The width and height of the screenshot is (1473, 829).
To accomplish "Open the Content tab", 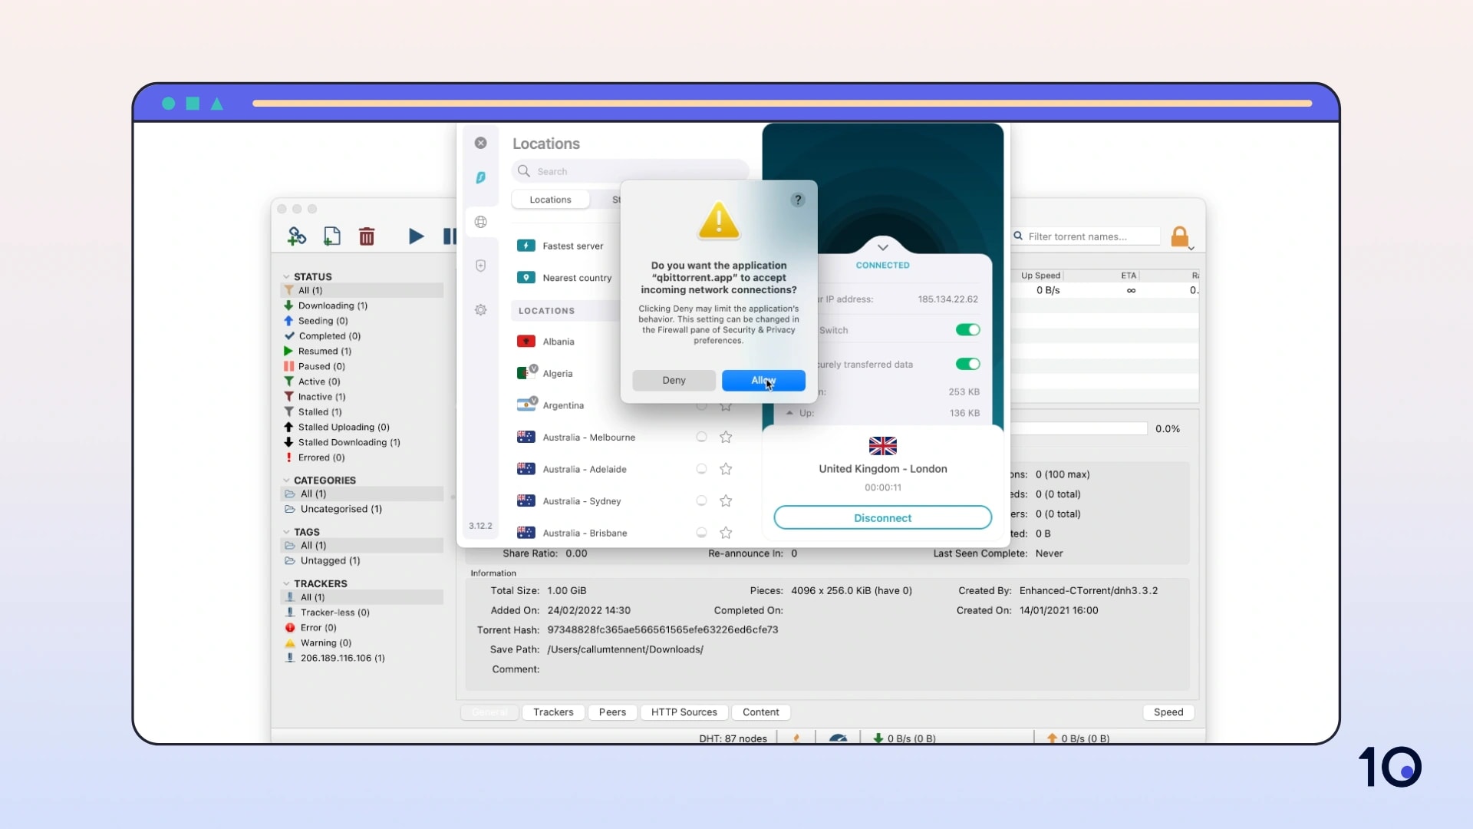I will coord(760,712).
